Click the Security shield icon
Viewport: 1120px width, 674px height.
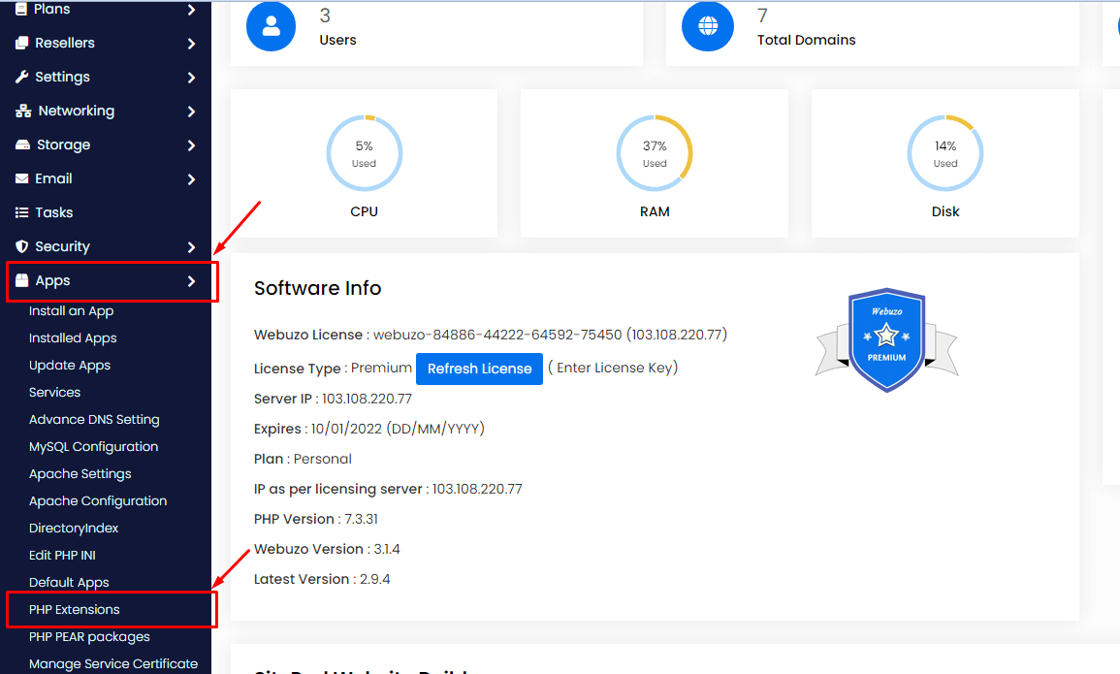(21, 246)
